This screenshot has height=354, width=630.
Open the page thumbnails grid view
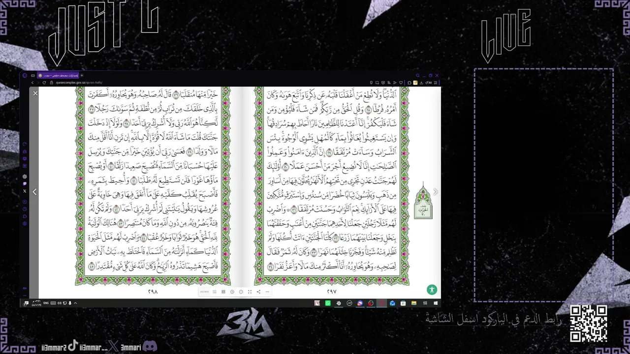tap(223, 292)
